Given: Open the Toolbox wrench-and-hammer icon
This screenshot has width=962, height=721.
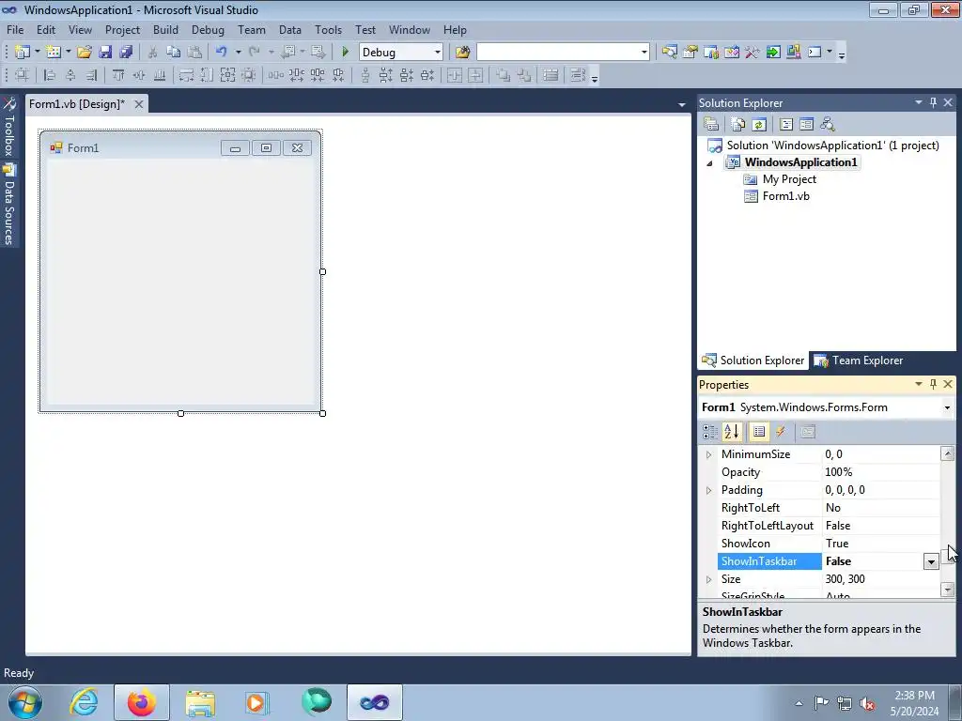Looking at the screenshot, I should pos(753,53).
